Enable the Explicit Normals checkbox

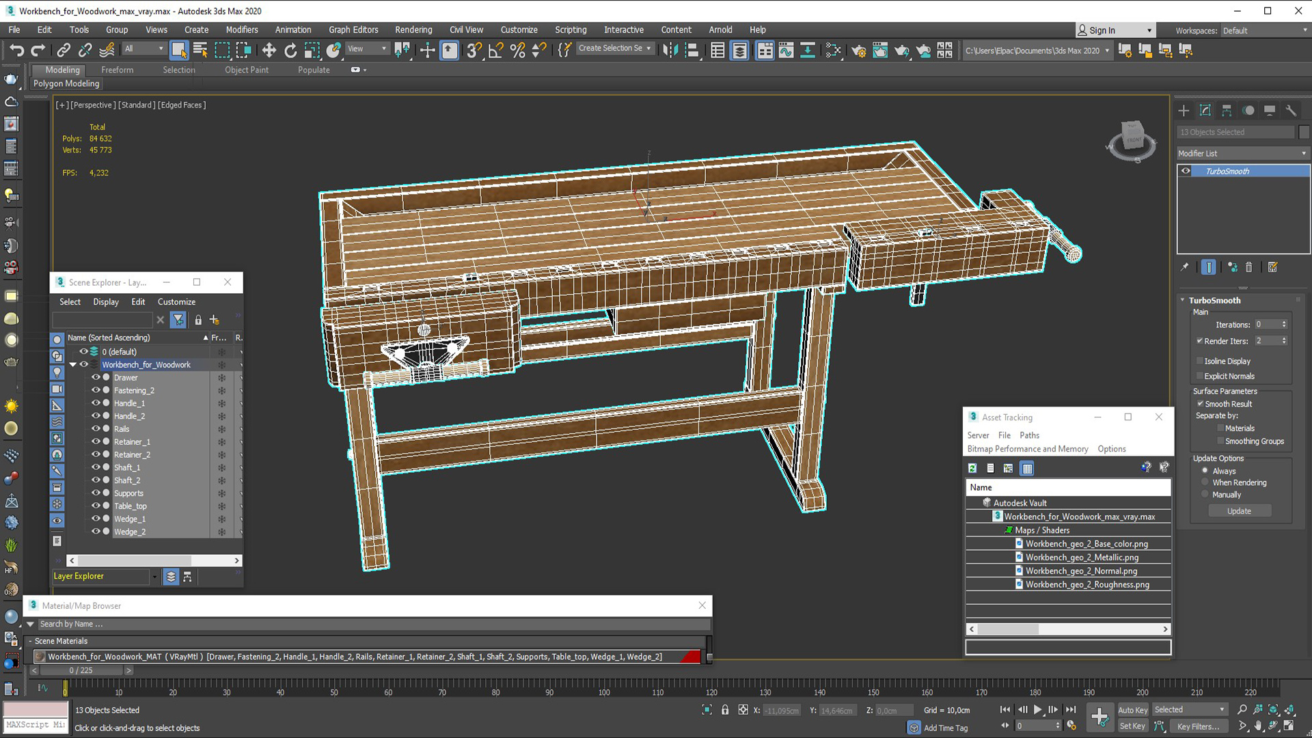coord(1200,376)
